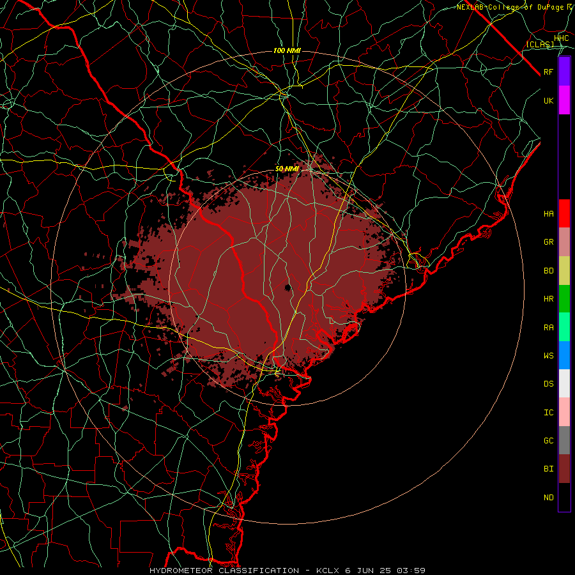Click the HA red legend swatch
Image resolution: width=575 pixels, height=575 pixels.
coord(564,213)
